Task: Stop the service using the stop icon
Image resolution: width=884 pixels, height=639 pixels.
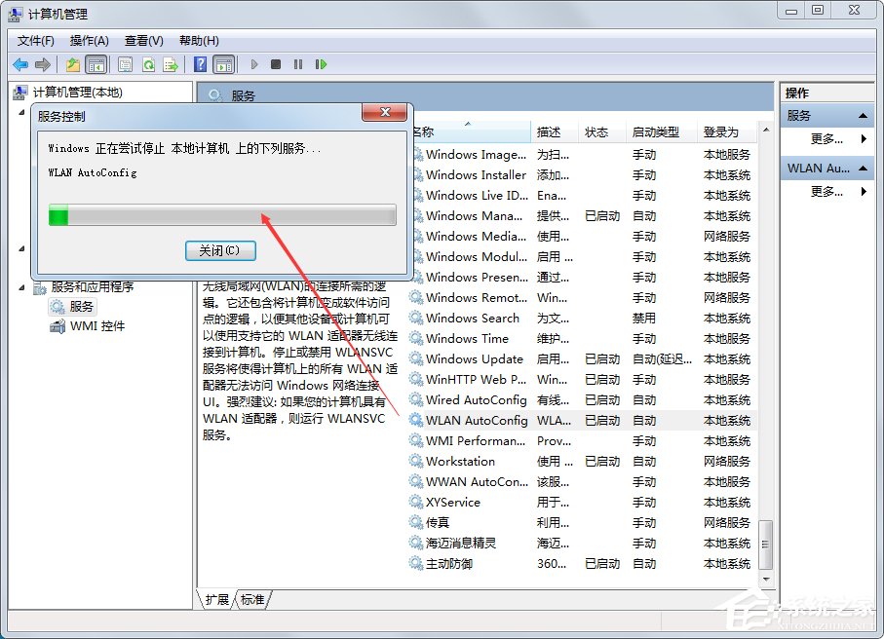Action: [277, 64]
